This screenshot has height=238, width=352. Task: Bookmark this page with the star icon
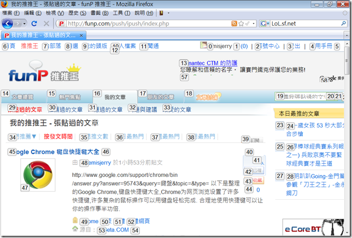point(241,23)
